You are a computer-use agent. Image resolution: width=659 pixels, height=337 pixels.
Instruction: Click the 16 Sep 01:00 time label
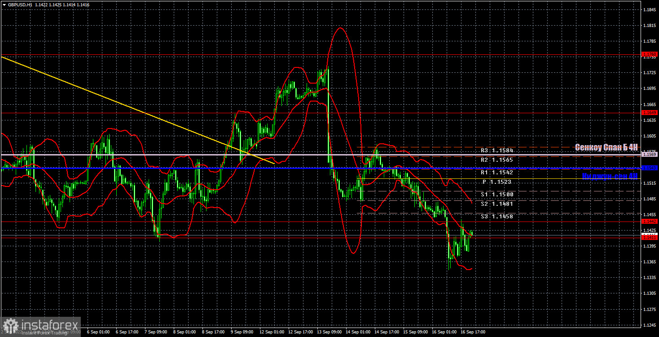(x=445, y=332)
